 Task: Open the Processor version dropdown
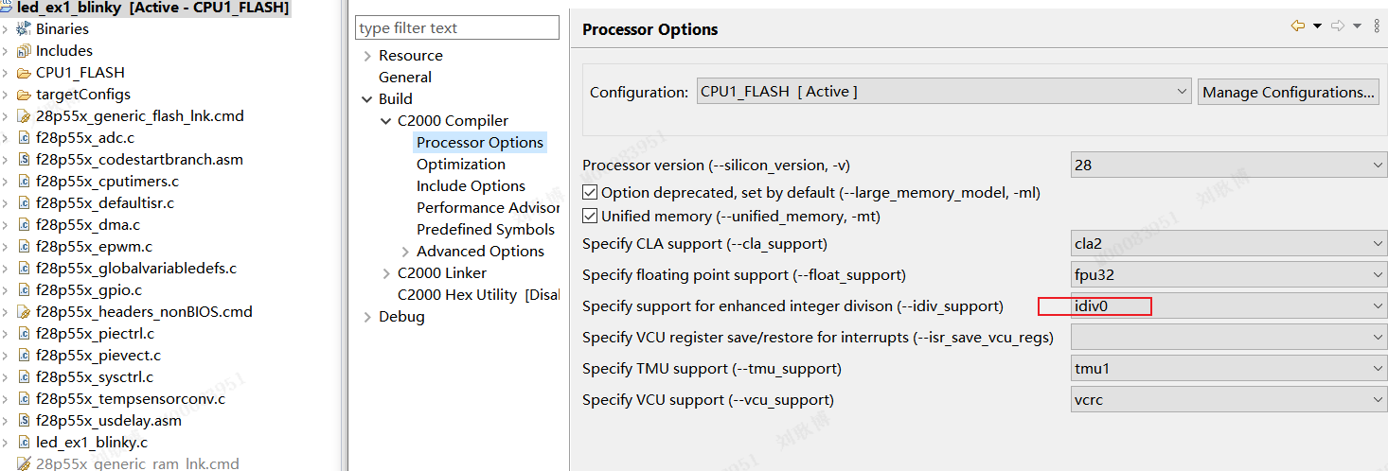[1229, 165]
